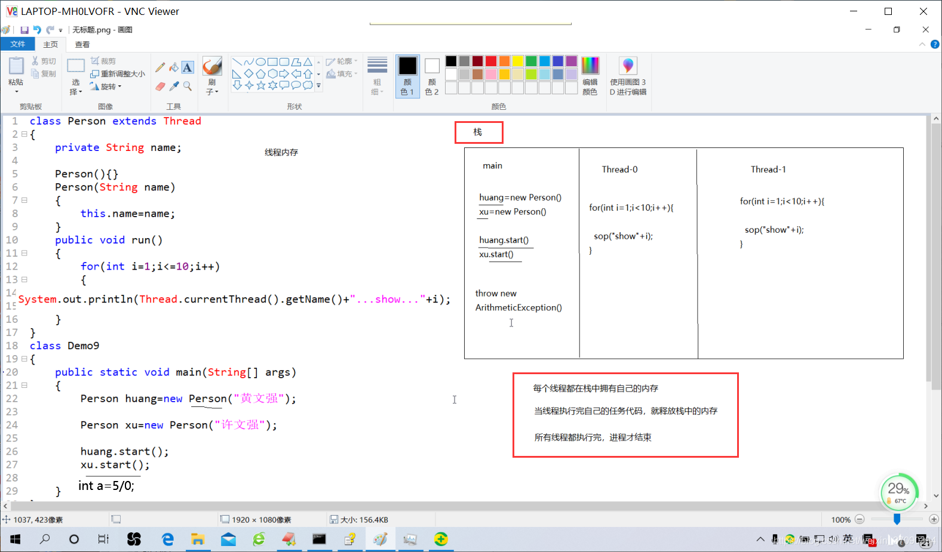Open the Fill (填充) dropdown
Image resolution: width=942 pixels, height=552 pixels.
click(x=342, y=74)
